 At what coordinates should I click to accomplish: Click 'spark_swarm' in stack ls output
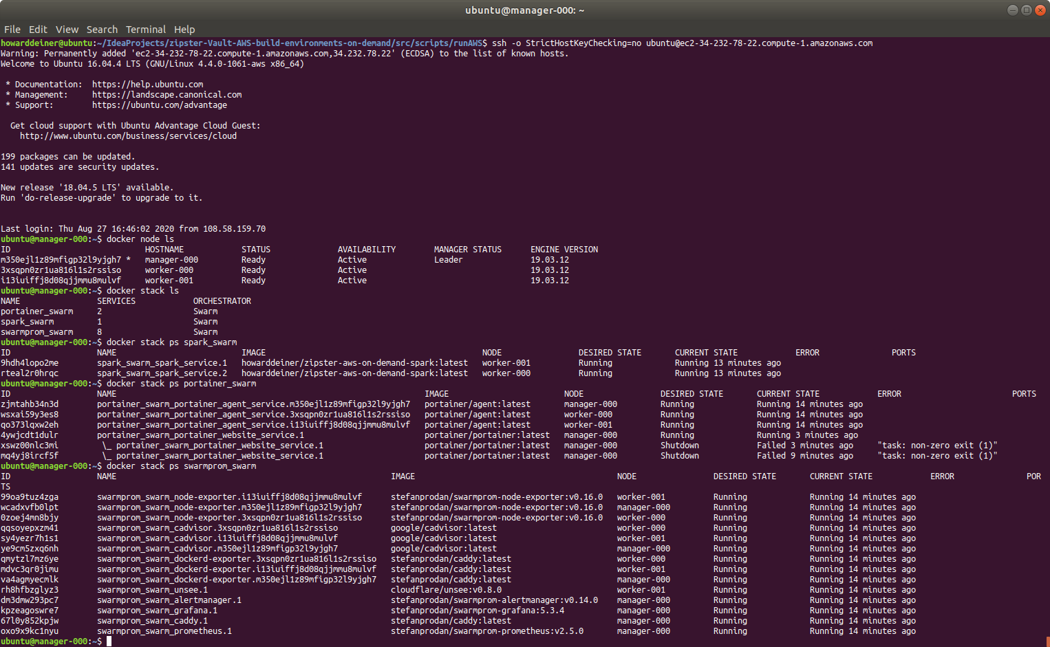[27, 322]
